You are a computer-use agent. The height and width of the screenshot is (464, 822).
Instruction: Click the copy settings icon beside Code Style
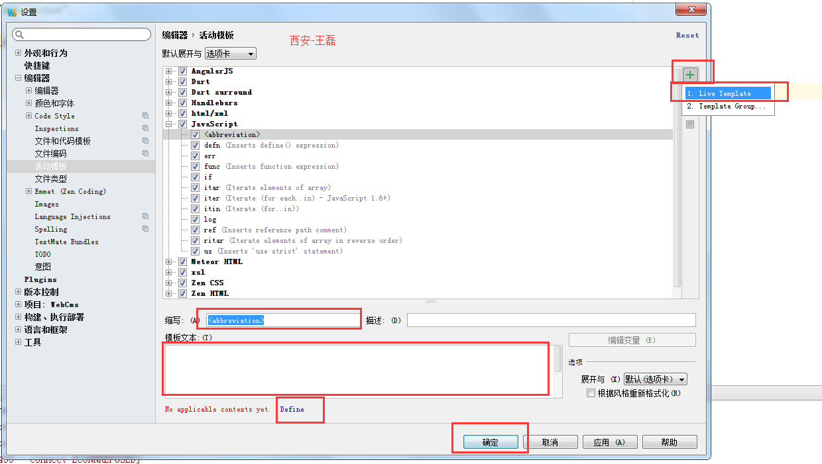click(x=145, y=116)
